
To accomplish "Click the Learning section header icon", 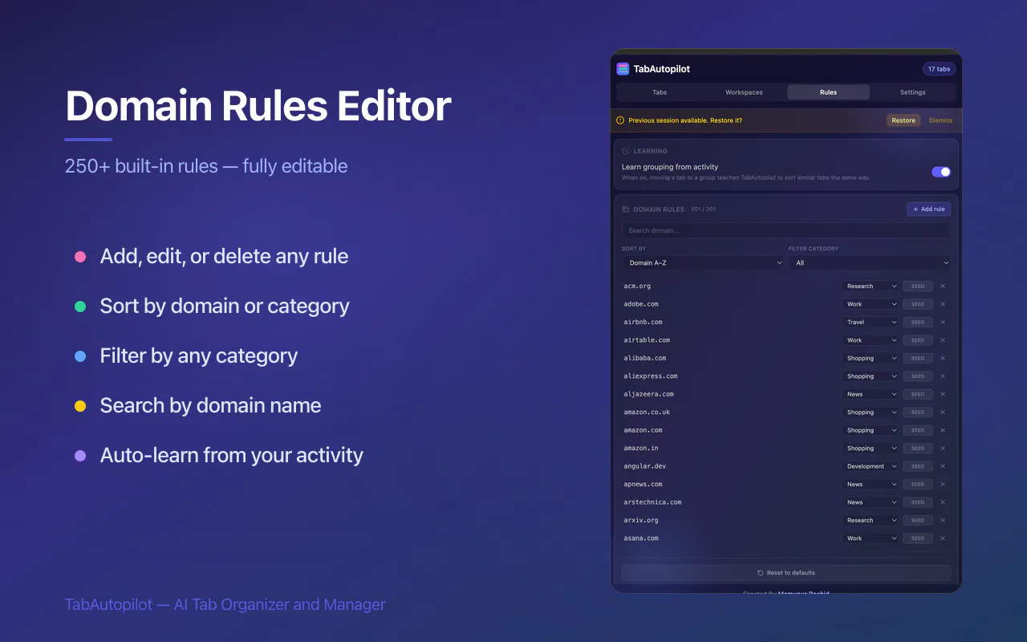I will pos(626,151).
